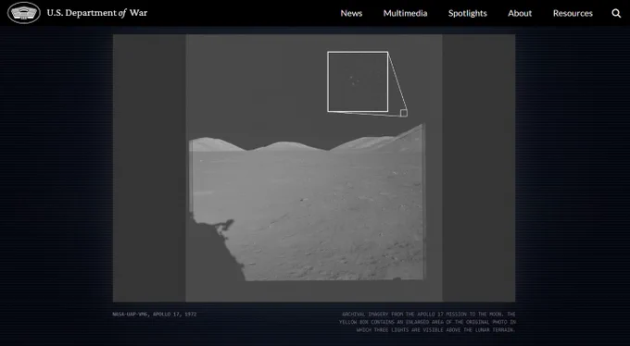Image resolution: width=630 pixels, height=346 pixels.
Task: Open the News menu
Action: coord(351,13)
